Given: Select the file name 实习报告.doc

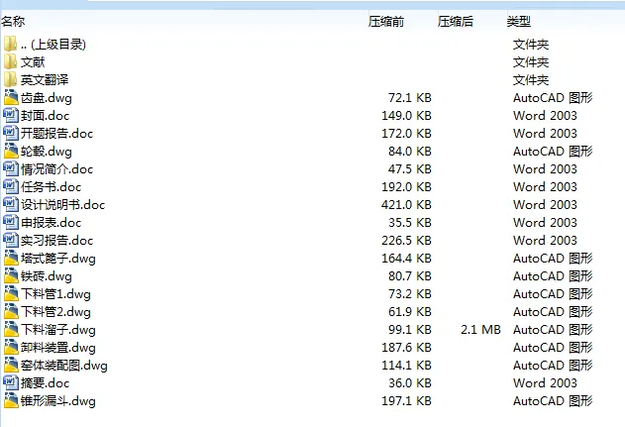Looking at the screenshot, I should coord(57,241).
